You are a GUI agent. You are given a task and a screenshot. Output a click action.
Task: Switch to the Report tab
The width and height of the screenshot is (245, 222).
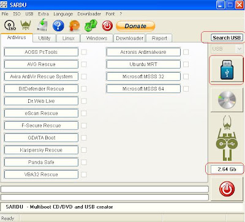pos(159,38)
